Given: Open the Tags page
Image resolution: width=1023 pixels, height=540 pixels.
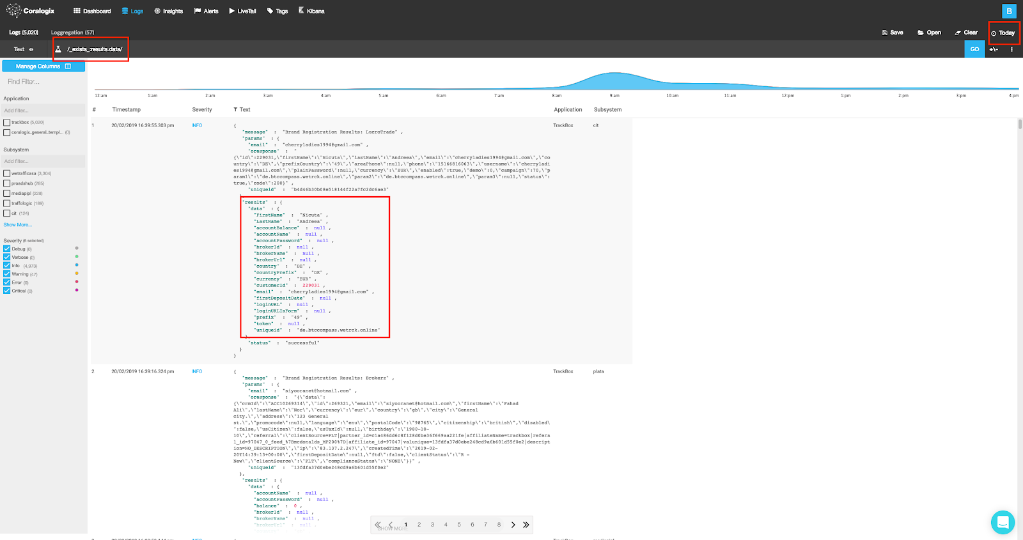Looking at the screenshot, I should [x=277, y=11].
